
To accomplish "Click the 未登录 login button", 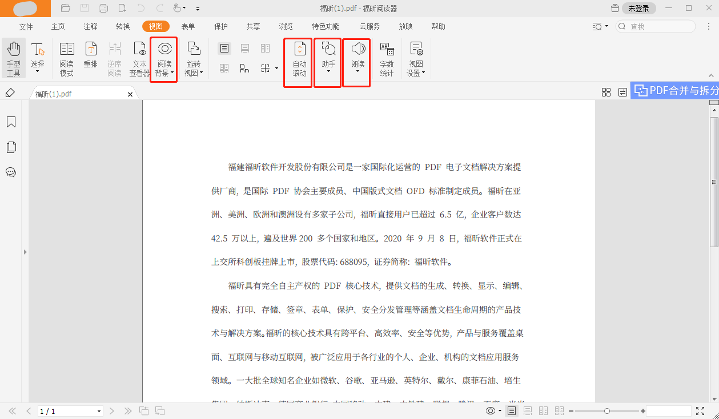I will click(639, 9).
